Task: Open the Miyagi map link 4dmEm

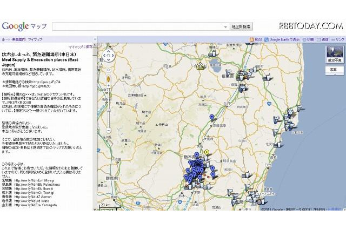Action: pyautogui.click(x=34, y=180)
